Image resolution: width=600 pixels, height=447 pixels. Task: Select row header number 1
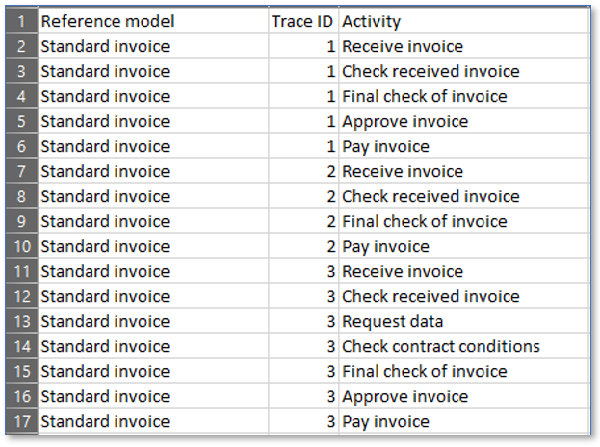(21, 21)
